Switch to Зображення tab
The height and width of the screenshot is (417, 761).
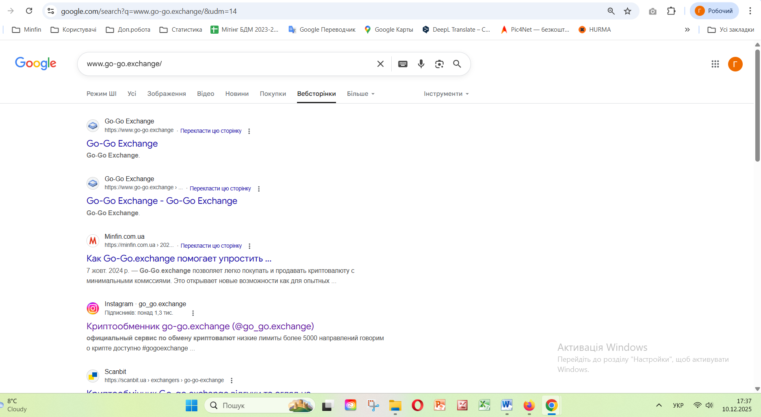pos(167,94)
